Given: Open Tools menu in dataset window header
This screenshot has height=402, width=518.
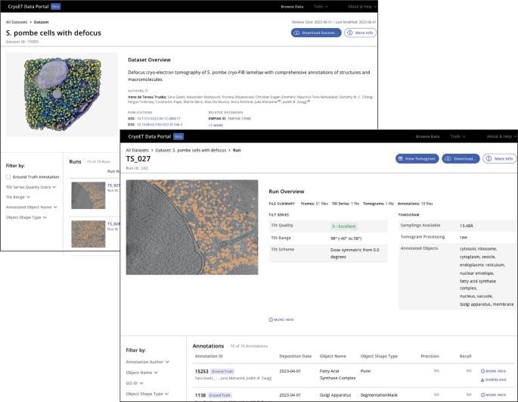Looking at the screenshot, I should (321, 7).
